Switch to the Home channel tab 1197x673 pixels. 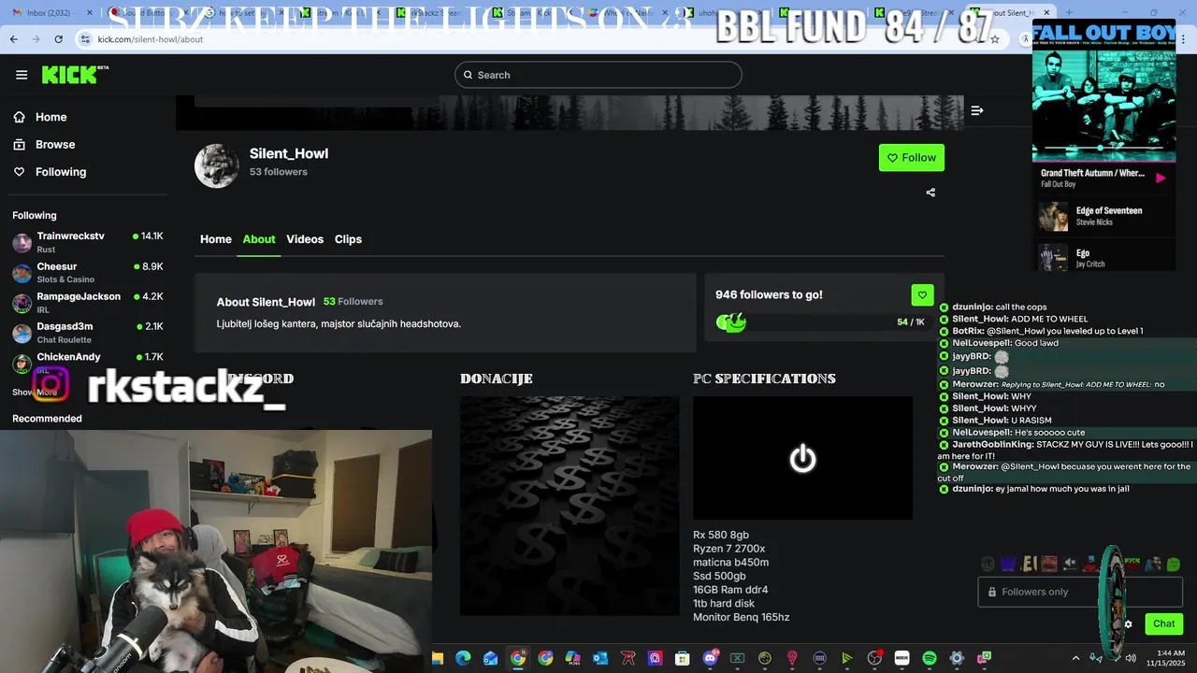click(216, 239)
